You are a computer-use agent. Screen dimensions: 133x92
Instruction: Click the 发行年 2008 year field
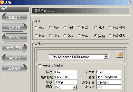(109, 87)
